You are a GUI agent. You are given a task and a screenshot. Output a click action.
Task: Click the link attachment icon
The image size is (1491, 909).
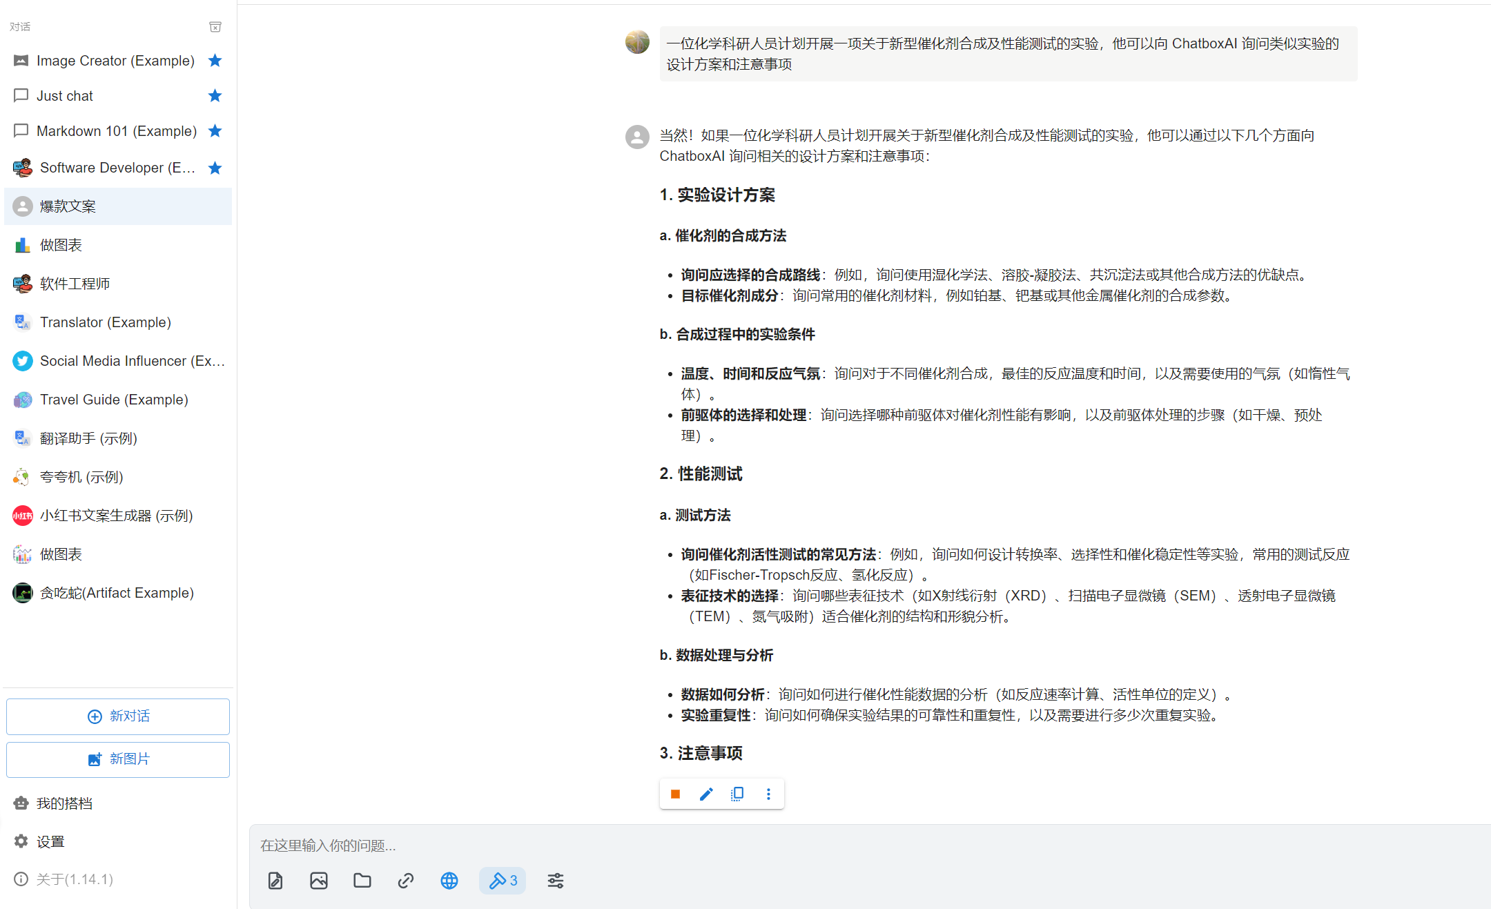point(406,881)
